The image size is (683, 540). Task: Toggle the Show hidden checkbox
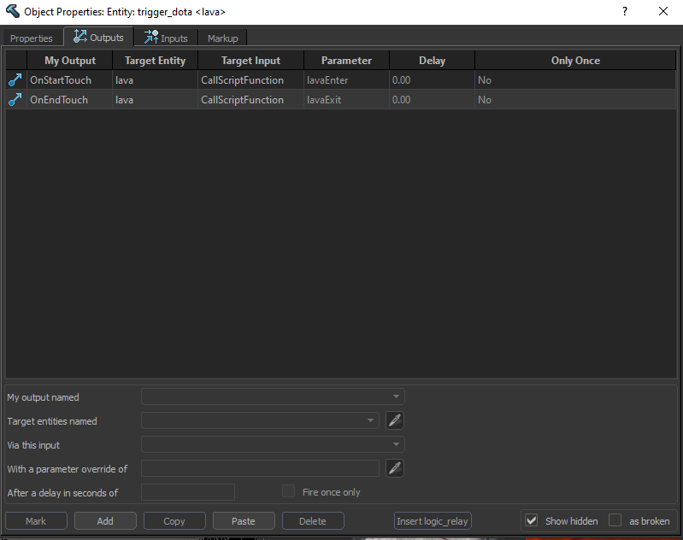[x=532, y=520]
